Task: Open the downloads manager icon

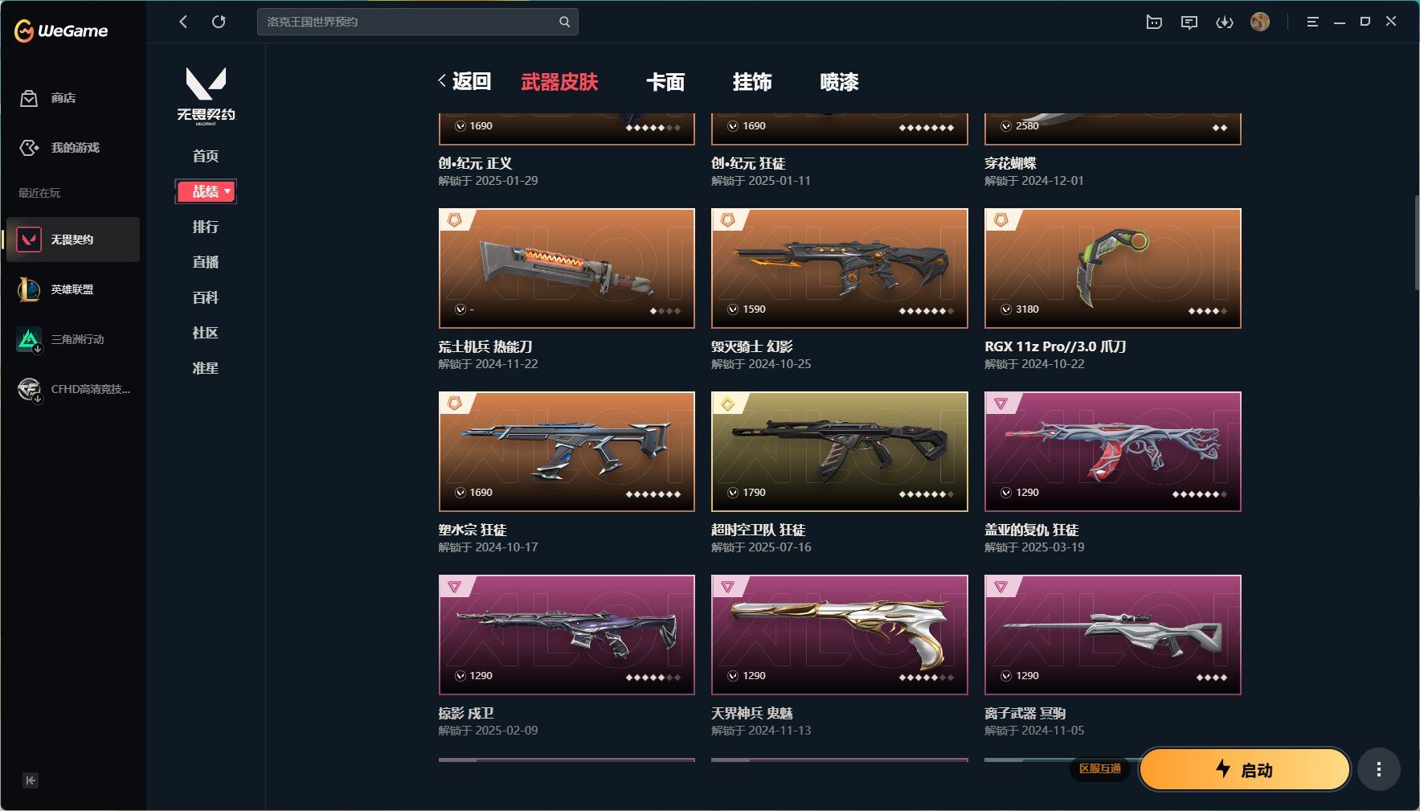Action: 1224,23
